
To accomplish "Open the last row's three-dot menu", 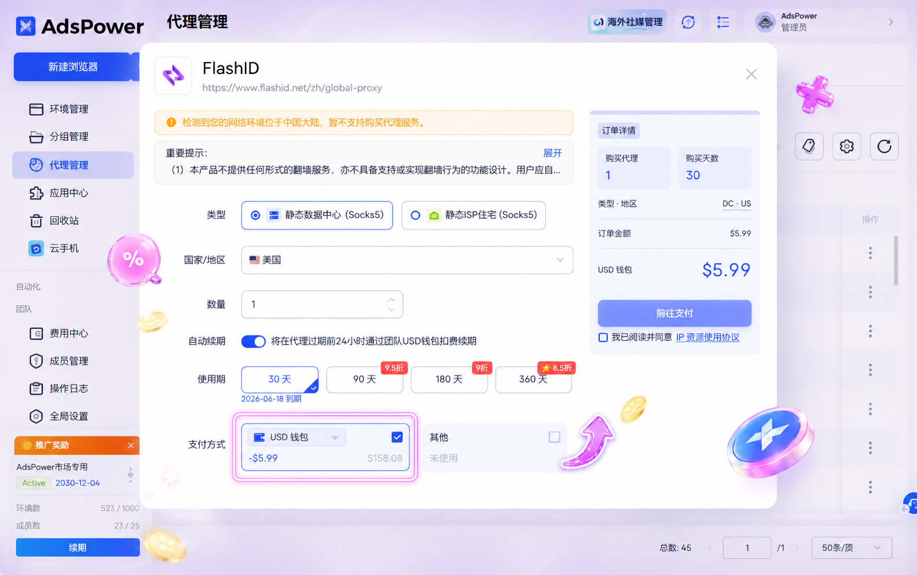I will pyautogui.click(x=870, y=488).
